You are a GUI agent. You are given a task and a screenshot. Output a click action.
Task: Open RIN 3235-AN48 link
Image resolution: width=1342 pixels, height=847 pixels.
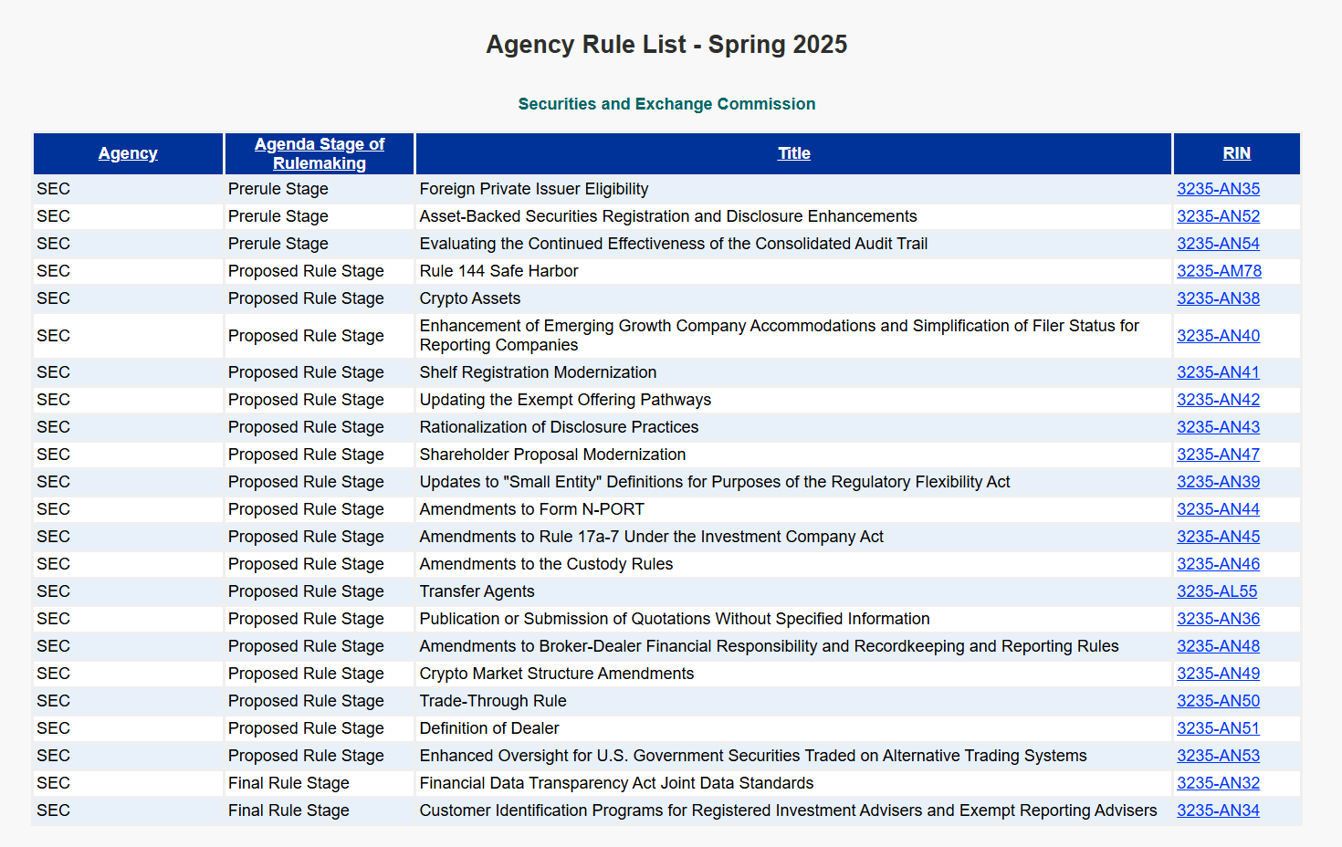click(1218, 646)
